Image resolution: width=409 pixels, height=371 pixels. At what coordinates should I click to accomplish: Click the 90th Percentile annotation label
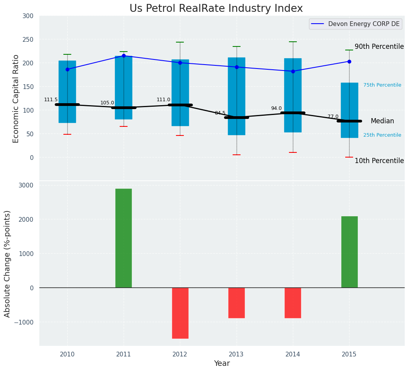coord(379,46)
